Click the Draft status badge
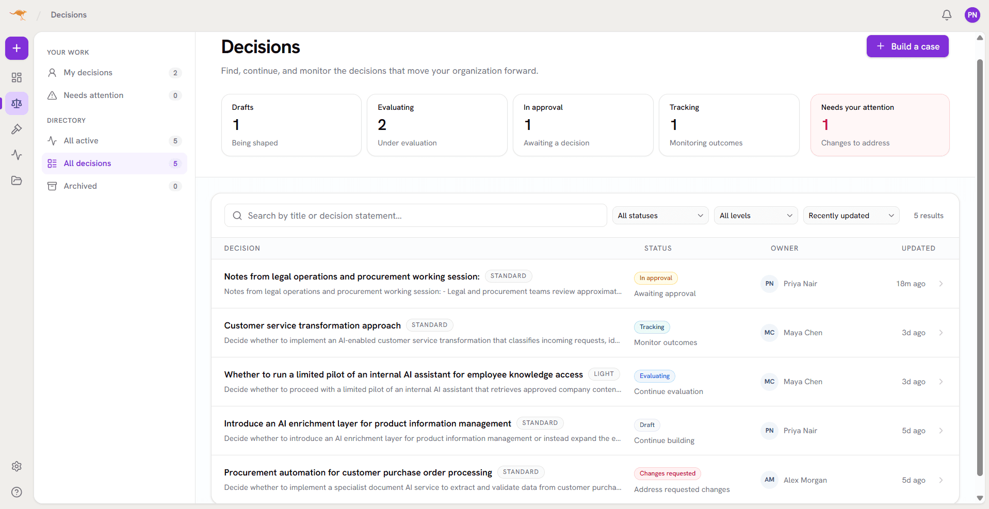Viewport: 989px width, 509px height. click(x=647, y=425)
